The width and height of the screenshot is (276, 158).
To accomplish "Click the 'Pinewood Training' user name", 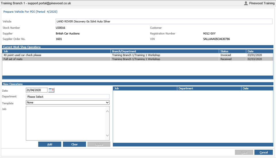I will click(262, 3).
